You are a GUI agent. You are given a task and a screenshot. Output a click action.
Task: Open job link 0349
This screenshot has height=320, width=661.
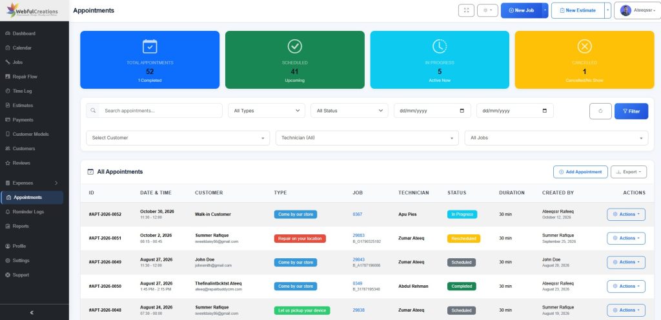(x=358, y=283)
